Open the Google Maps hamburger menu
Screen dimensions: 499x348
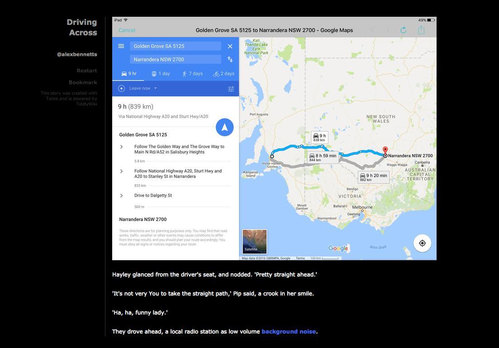click(x=121, y=46)
